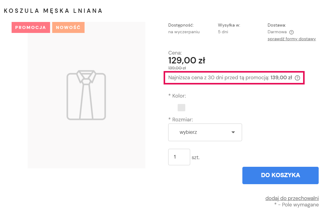Click the 'dodaj do przechowalni' link
326x211 pixels.
tap(292, 198)
